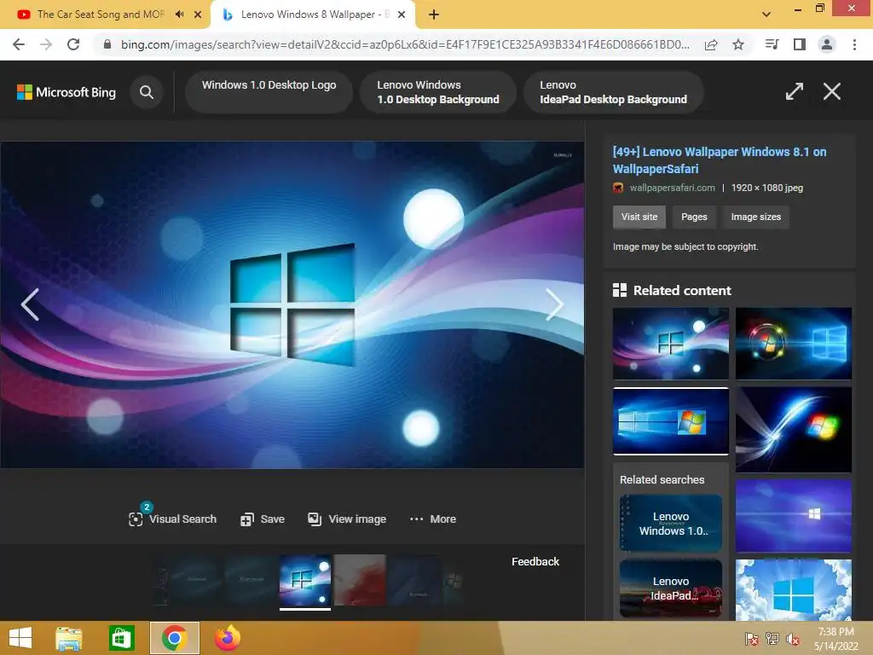
Task: Open Image sizes options
Action: (755, 217)
